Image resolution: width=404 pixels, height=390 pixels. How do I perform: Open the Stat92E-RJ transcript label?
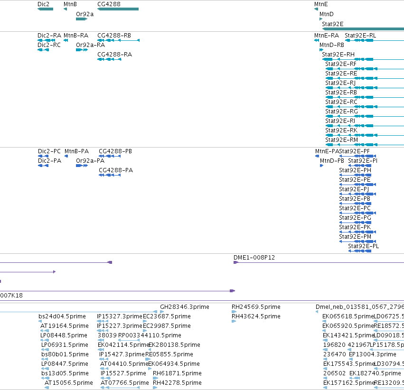340,83
